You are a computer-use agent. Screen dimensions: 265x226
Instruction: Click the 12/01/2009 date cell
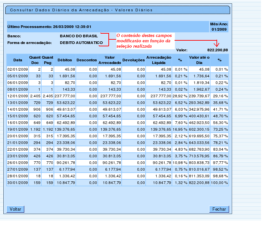point(18,95)
